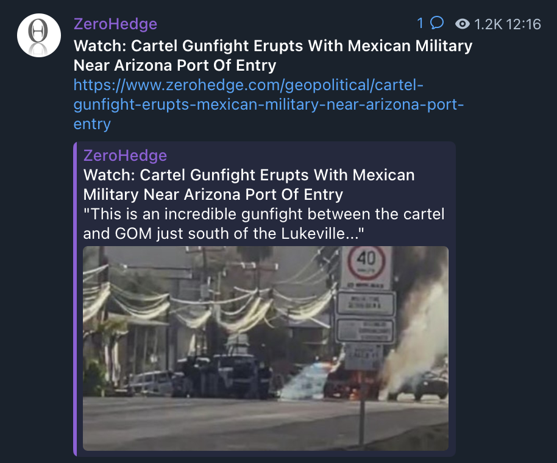Open the zerohedge.com geopolitical article URL
Screen dimensions: 557x463
pyautogui.click(x=269, y=104)
